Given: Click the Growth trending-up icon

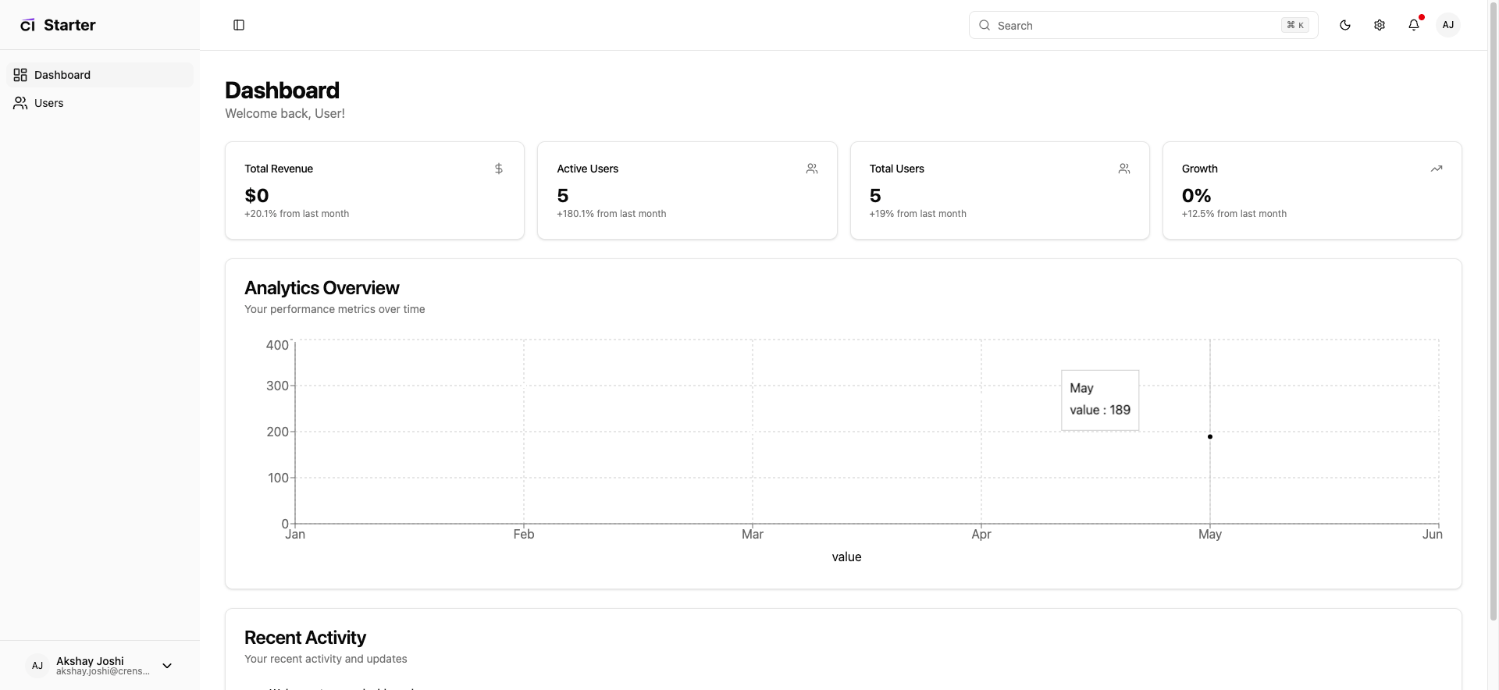Looking at the screenshot, I should (x=1437, y=169).
